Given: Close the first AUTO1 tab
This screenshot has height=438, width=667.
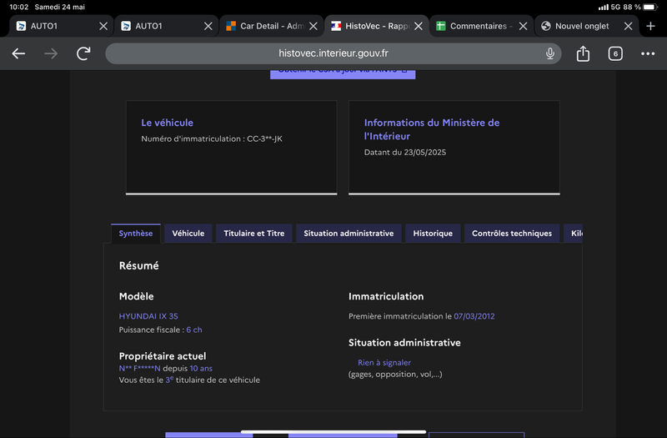Looking at the screenshot, I should coord(103,26).
